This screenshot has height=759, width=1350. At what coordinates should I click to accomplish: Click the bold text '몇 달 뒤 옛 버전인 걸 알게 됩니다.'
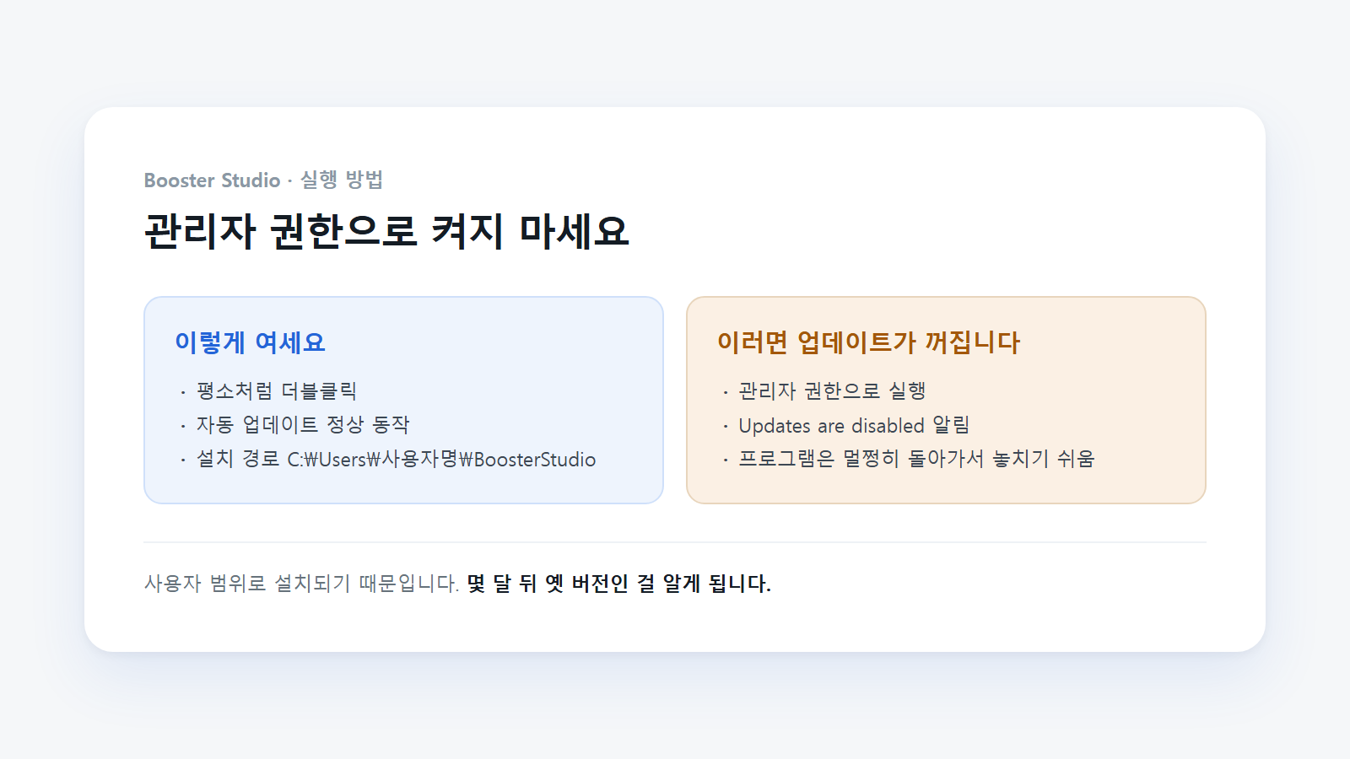619,584
